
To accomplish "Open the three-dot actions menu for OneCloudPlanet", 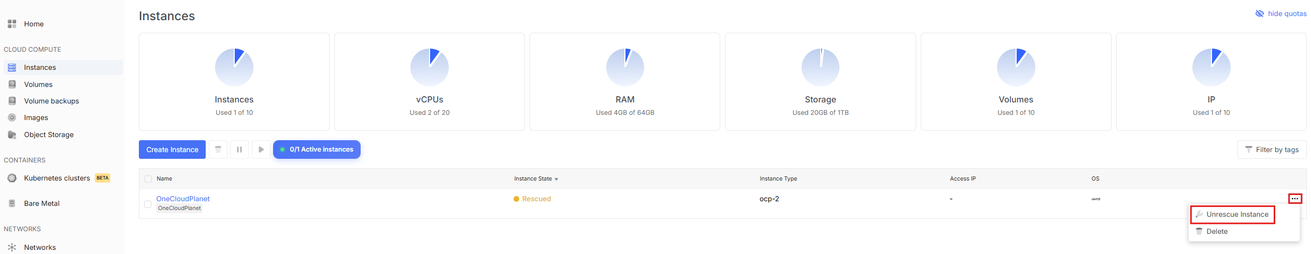I will [1294, 199].
